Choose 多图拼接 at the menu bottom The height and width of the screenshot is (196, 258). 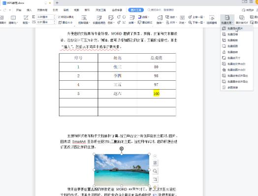(236, 88)
